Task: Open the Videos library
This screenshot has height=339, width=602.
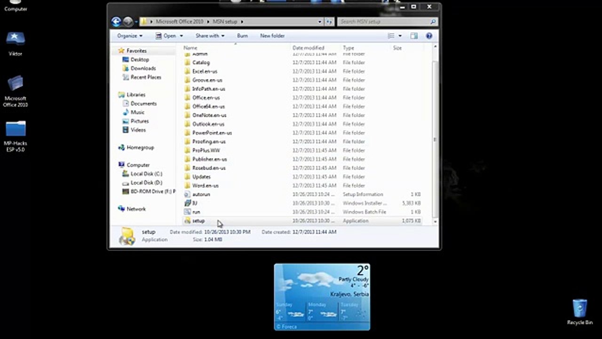Action: click(x=138, y=130)
